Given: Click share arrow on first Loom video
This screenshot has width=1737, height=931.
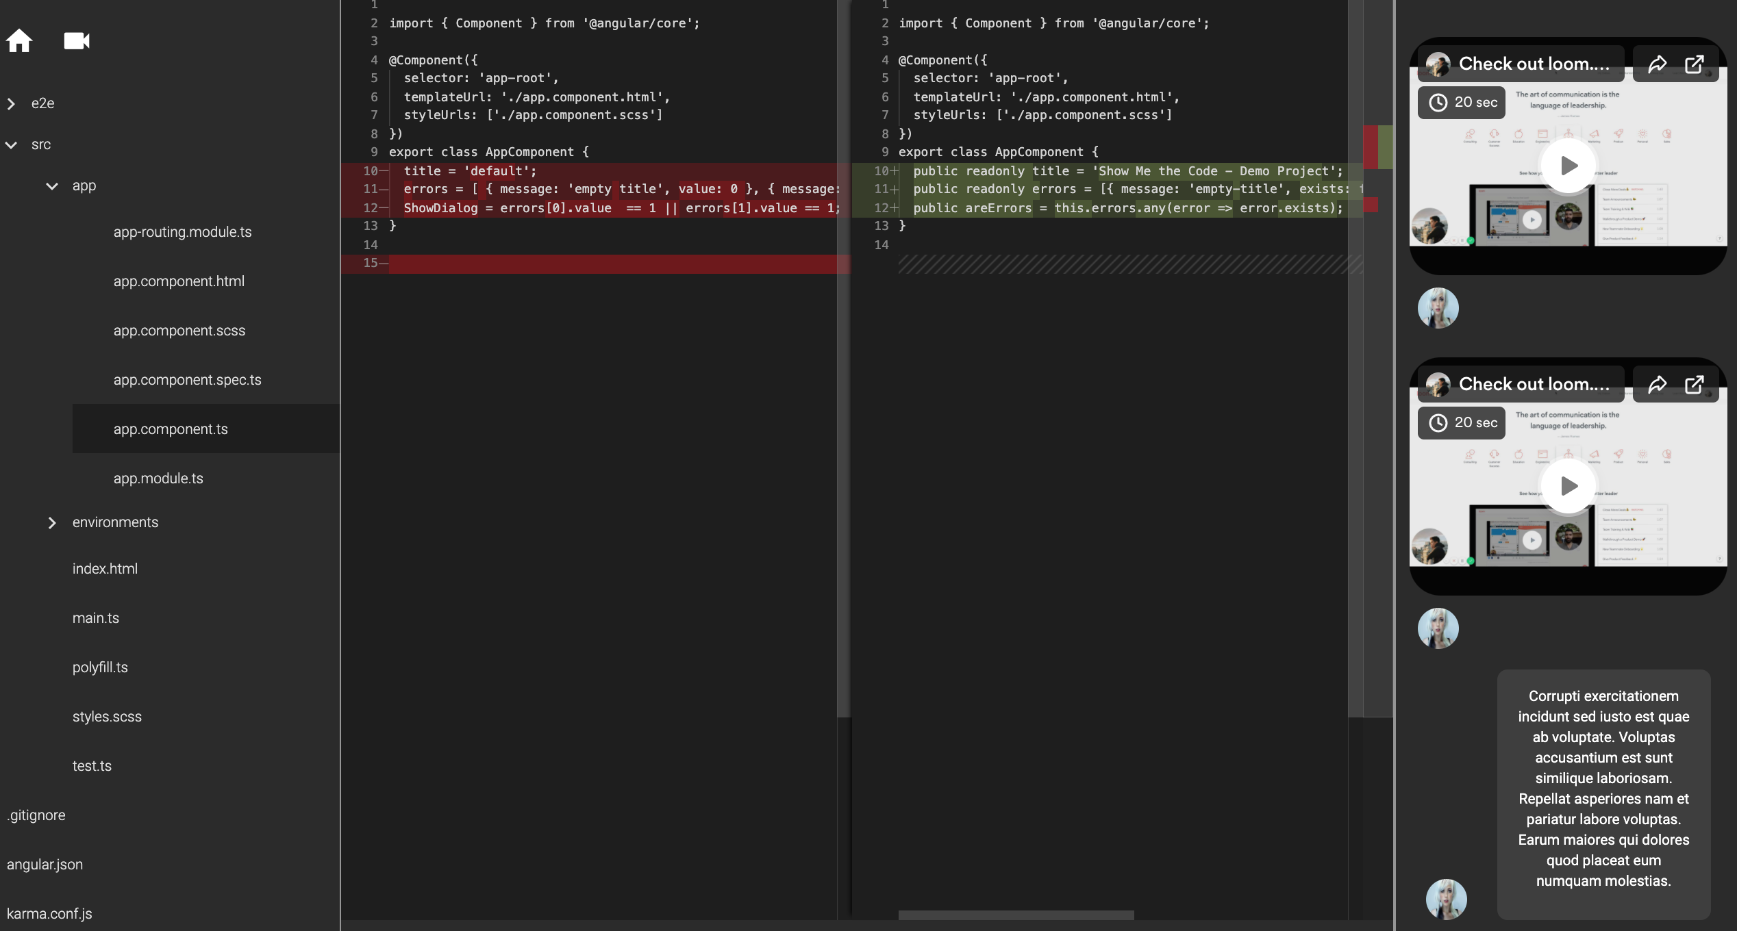Looking at the screenshot, I should 1658,64.
